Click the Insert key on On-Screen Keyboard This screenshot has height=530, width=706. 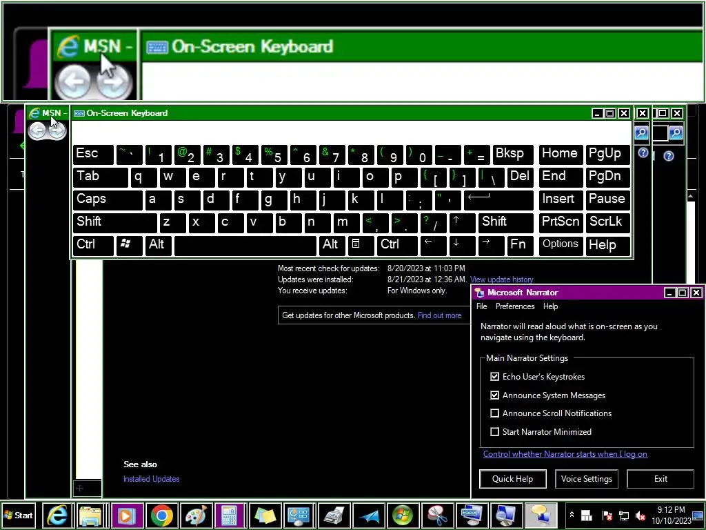tap(561, 199)
